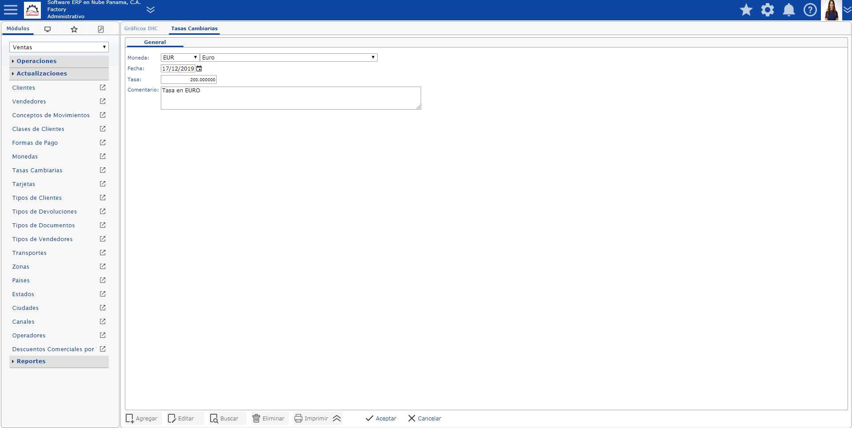This screenshot has width=852, height=428.
Task: Switch to Módulos sidebar tab
Action: (x=18, y=28)
